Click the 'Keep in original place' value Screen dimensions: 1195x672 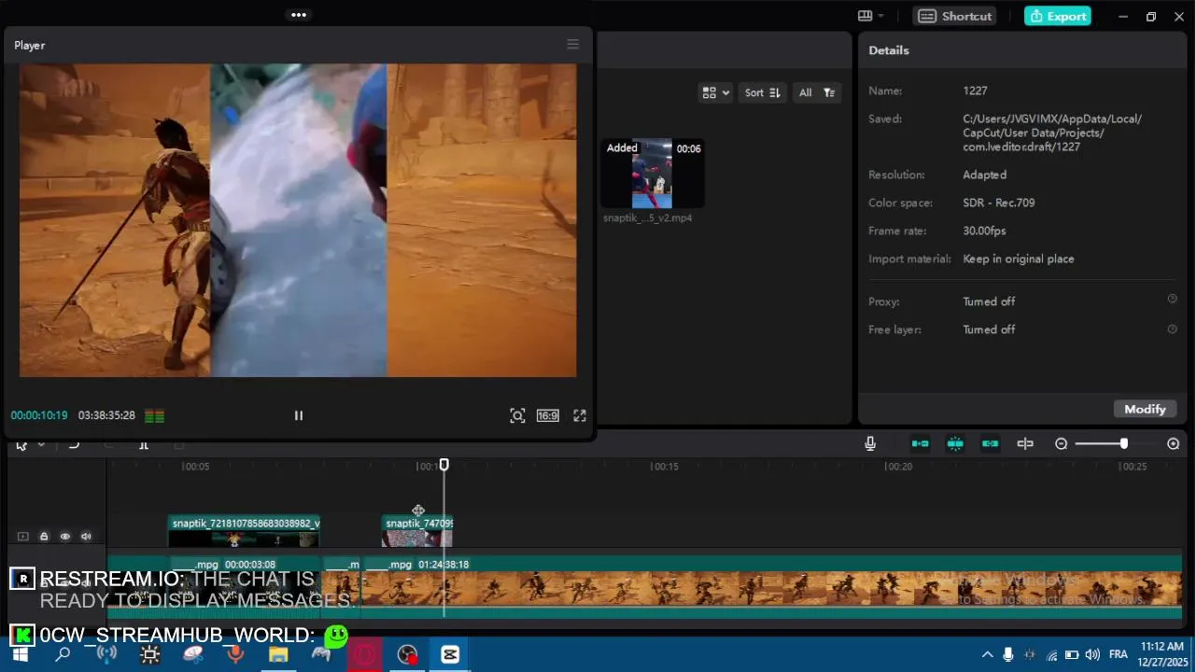[1019, 259]
